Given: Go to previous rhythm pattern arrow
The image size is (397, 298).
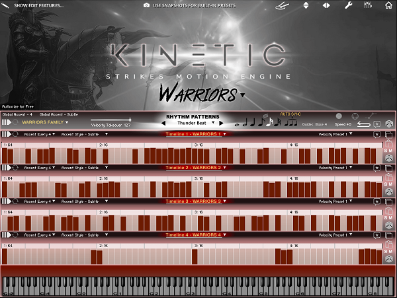Looking at the screenshot, I should [163, 124].
